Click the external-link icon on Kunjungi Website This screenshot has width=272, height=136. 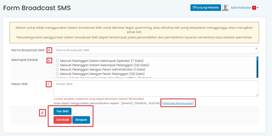(194, 8)
